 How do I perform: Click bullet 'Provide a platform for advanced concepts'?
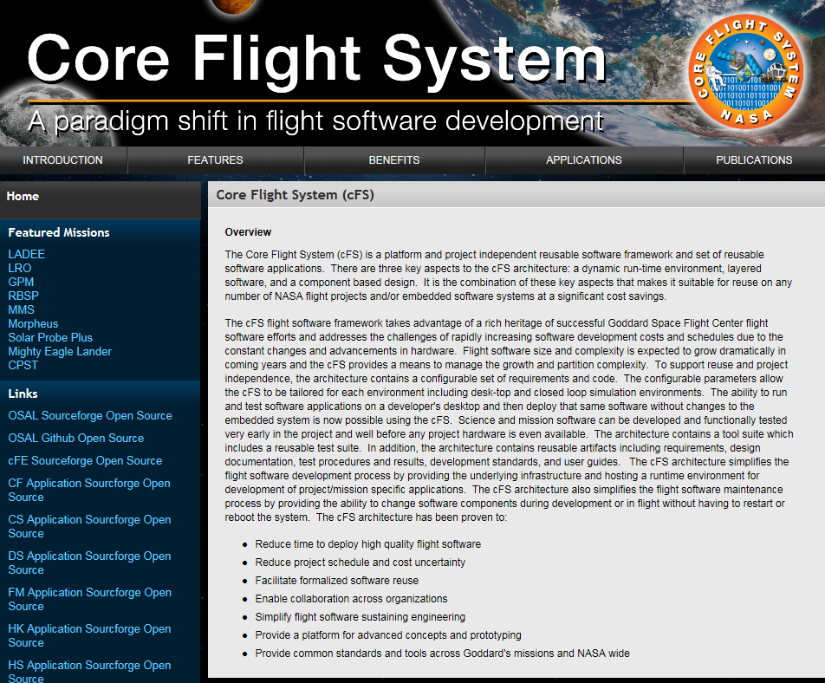(388, 635)
